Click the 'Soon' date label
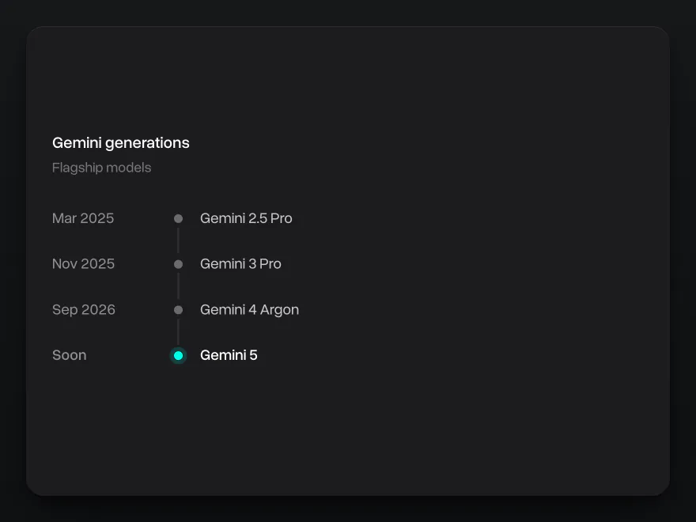The image size is (696, 522). point(70,355)
